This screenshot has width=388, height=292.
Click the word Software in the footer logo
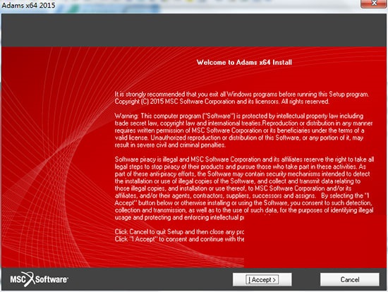[51, 279]
